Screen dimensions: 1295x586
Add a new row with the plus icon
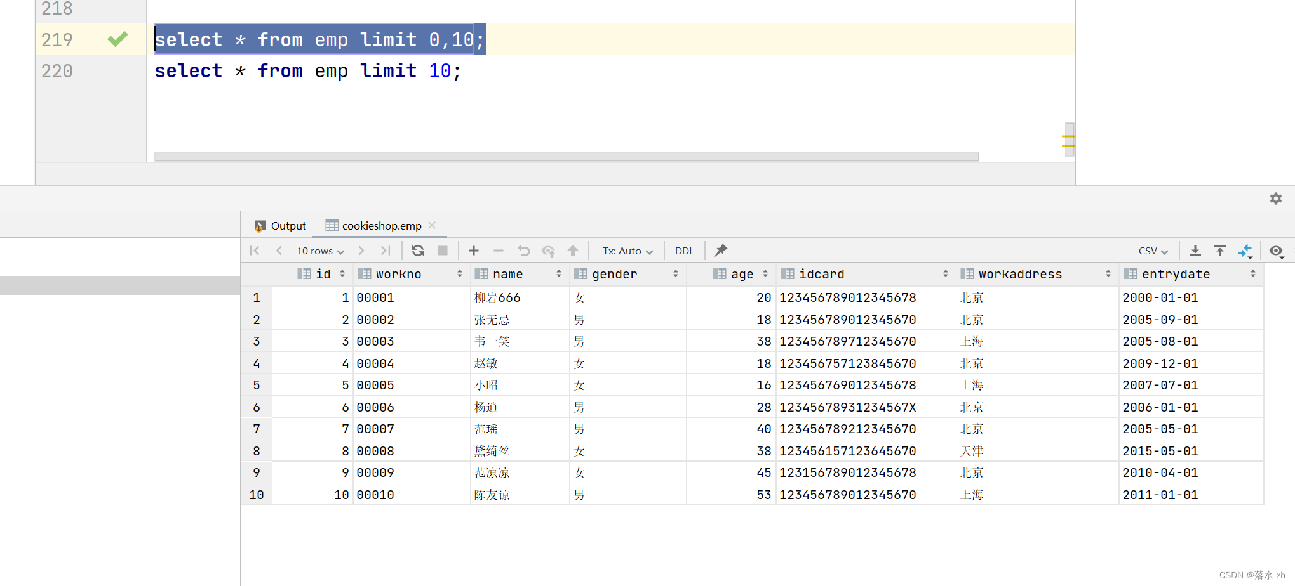pos(474,251)
